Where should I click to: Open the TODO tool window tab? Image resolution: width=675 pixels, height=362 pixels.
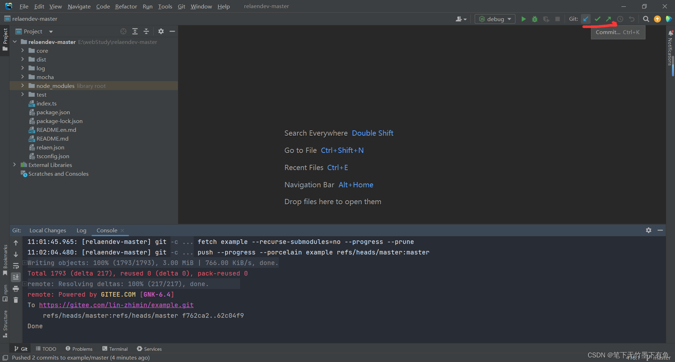click(x=46, y=349)
